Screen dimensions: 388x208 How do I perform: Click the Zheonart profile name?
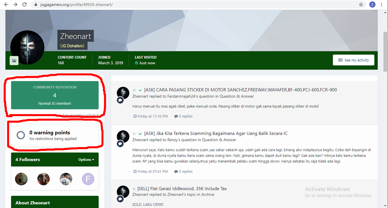point(75,36)
